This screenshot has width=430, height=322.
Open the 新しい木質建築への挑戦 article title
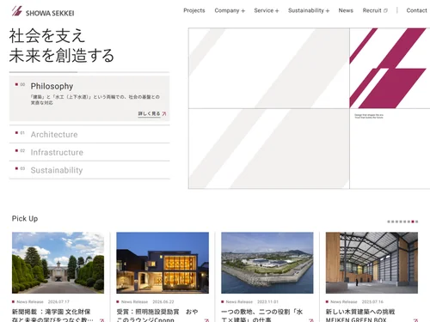click(360, 315)
